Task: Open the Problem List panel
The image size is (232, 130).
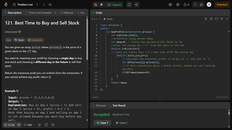Action: pos(23,4)
